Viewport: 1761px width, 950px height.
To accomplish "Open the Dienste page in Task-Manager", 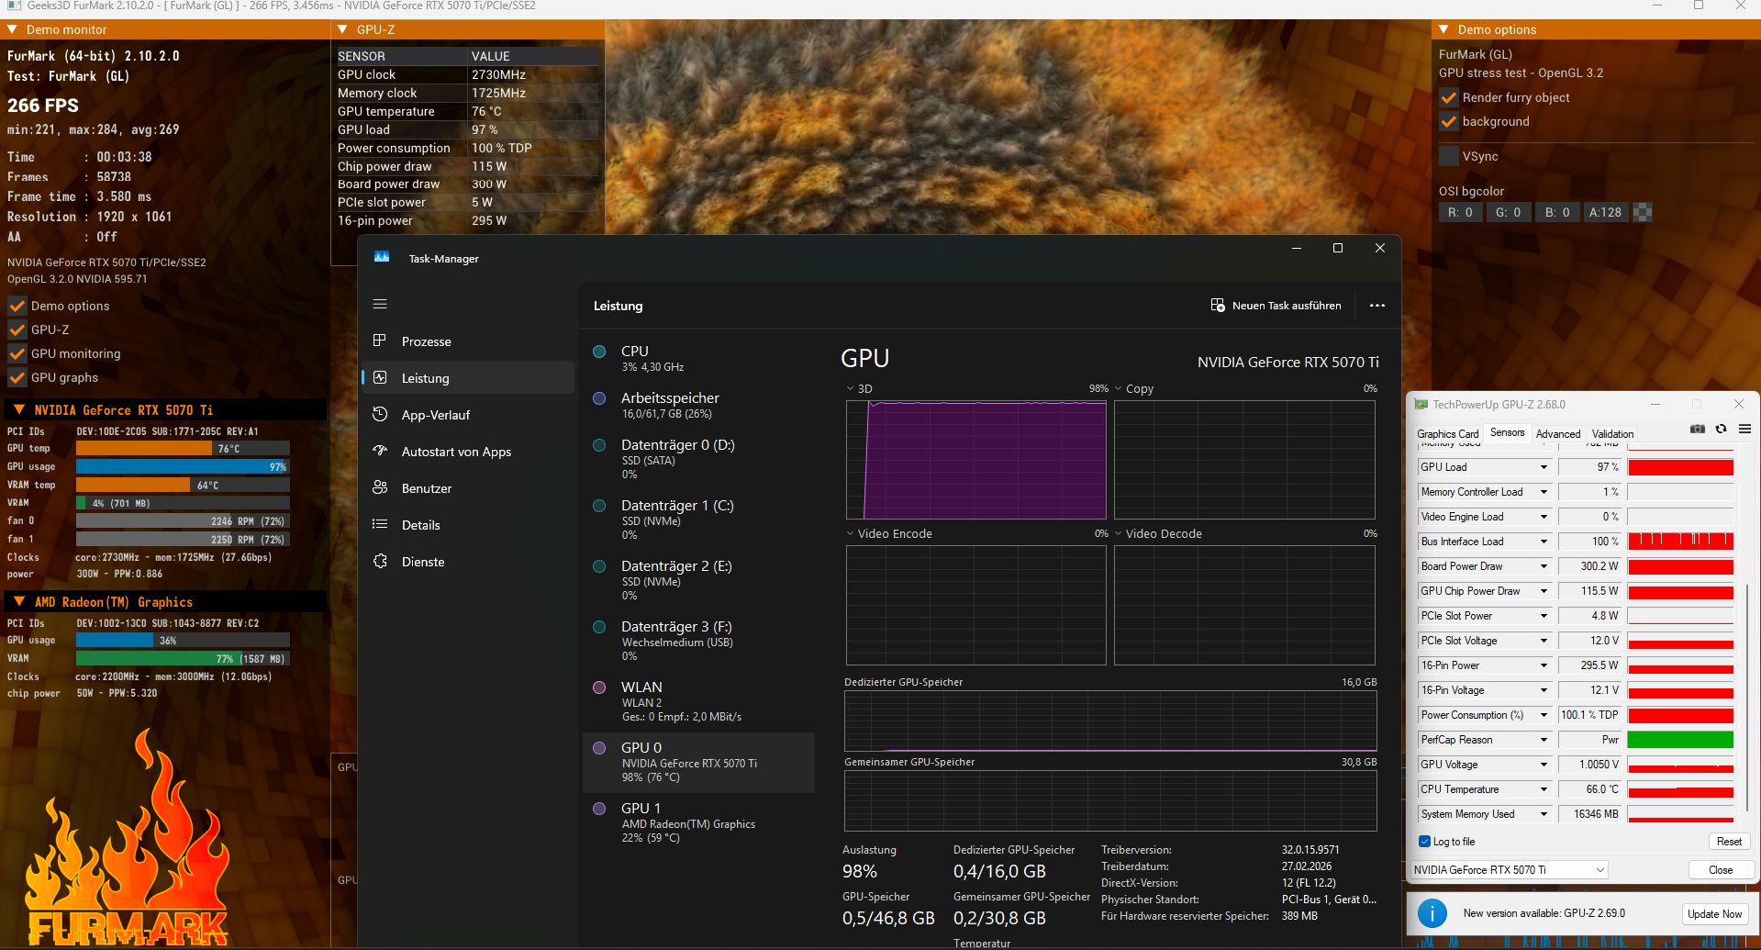I will (470, 562).
